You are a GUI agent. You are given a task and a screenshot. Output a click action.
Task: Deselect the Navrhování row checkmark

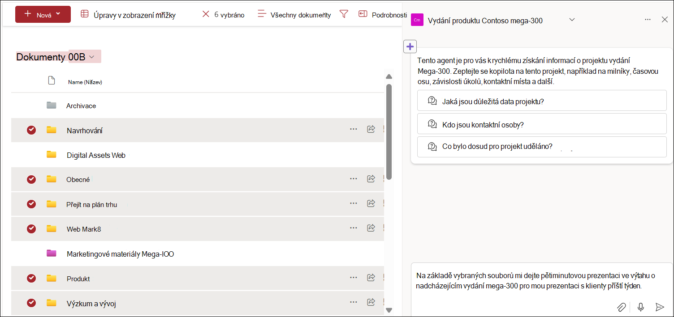tap(31, 130)
